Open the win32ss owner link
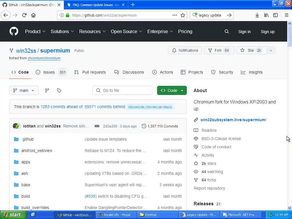Viewport: 292px width, 219px height. tap(26, 51)
